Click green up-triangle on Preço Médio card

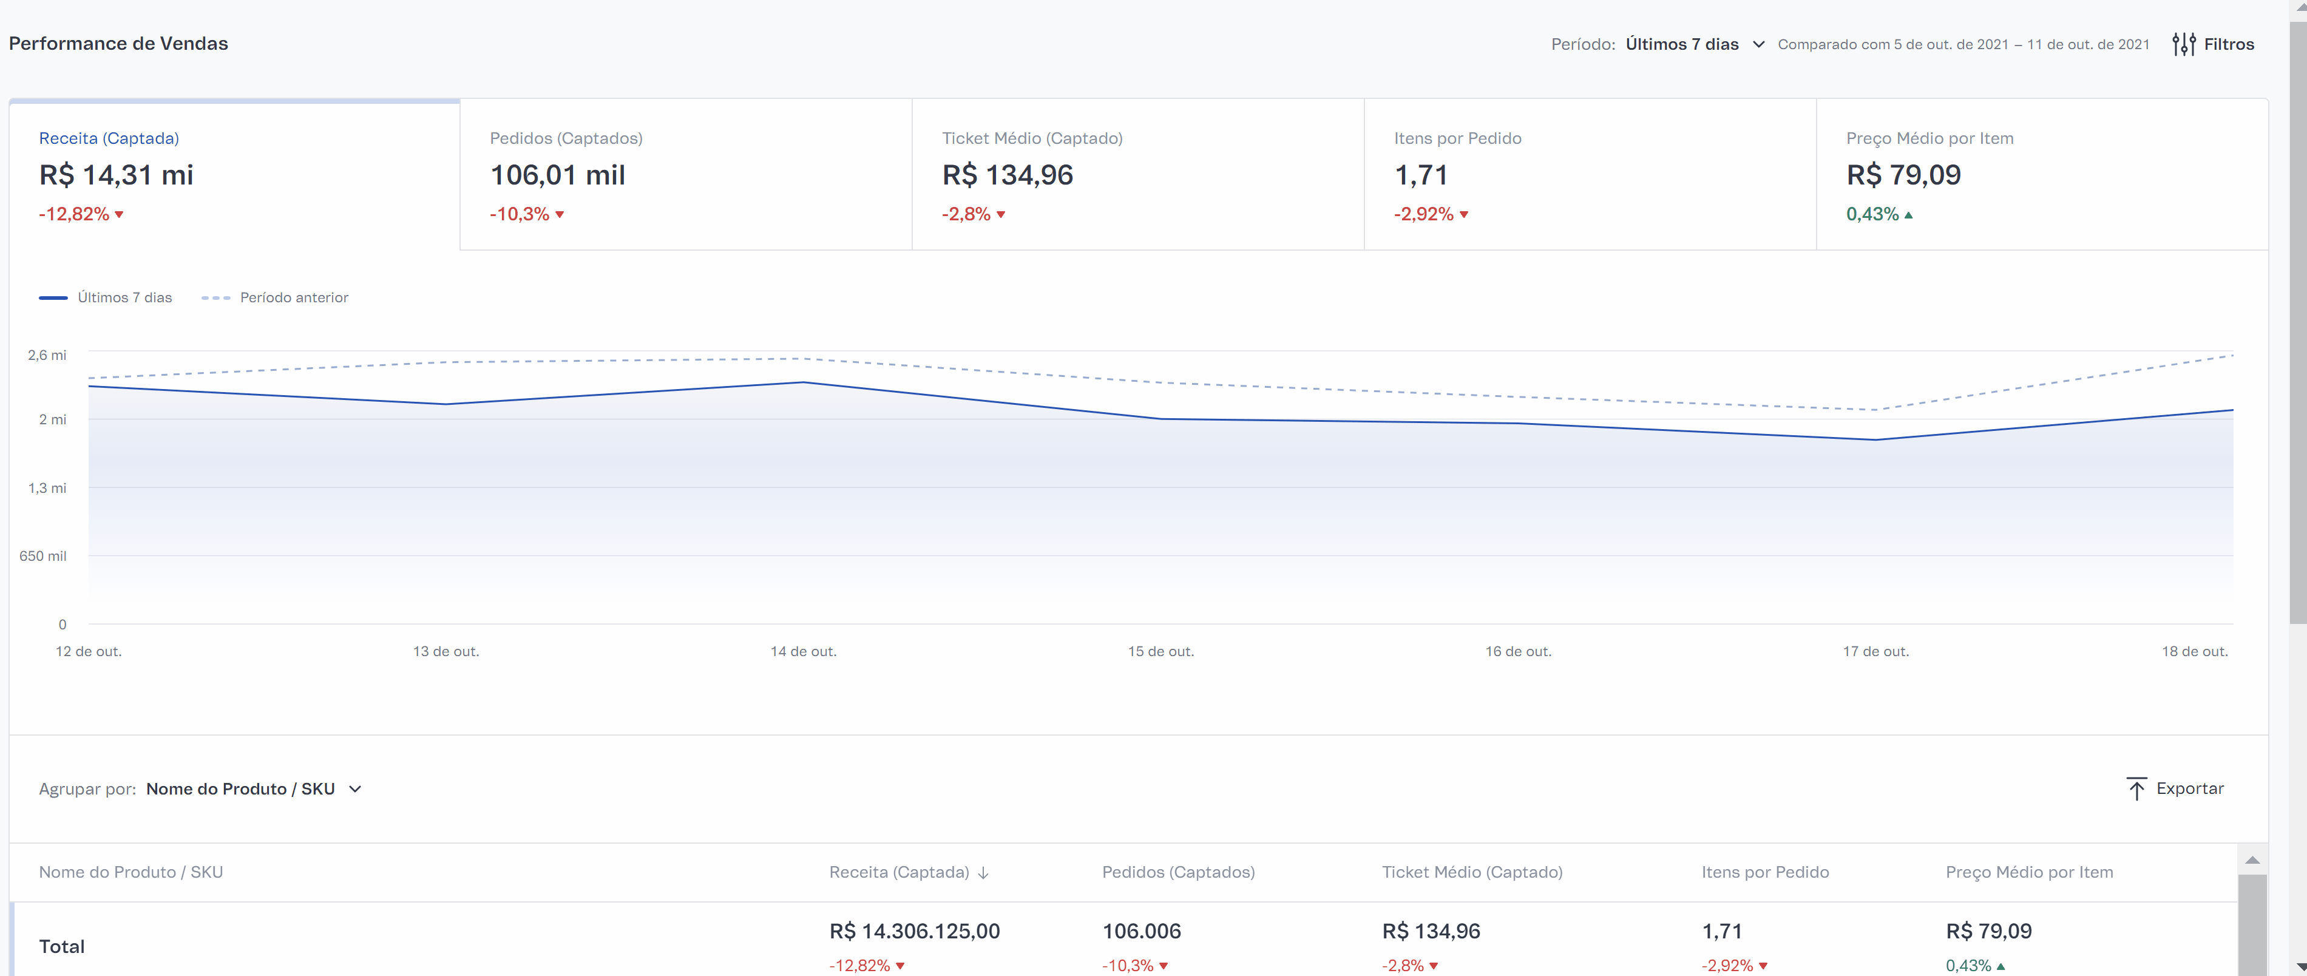[1908, 215]
